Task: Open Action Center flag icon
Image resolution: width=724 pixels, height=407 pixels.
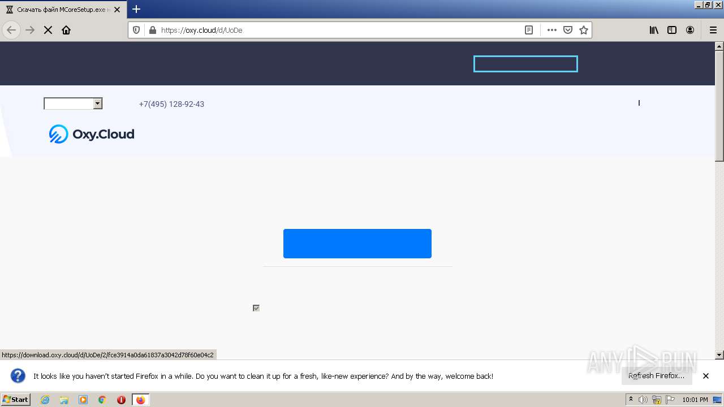Action: pyautogui.click(x=670, y=400)
